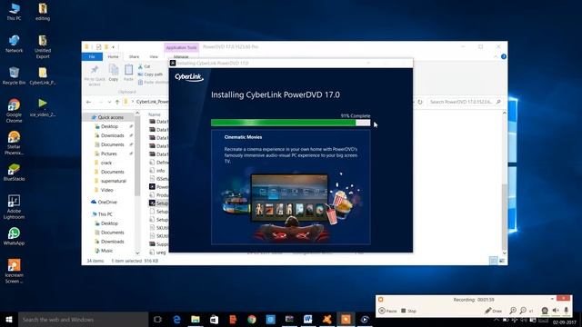Click navigation pane scroll up arrow
Image resolution: width=582 pixels, height=327 pixels.
137,113
